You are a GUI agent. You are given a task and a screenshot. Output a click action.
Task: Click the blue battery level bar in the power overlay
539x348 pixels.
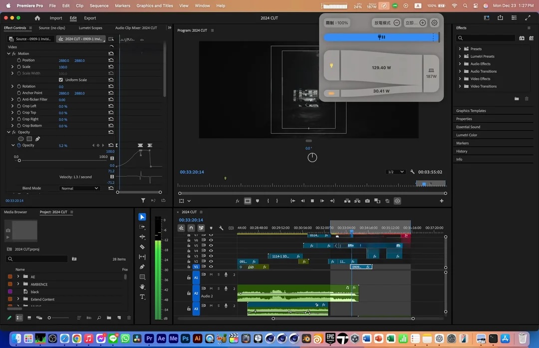coord(380,37)
